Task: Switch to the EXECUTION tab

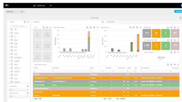Action: pyautogui.click(x=111, y=22)
